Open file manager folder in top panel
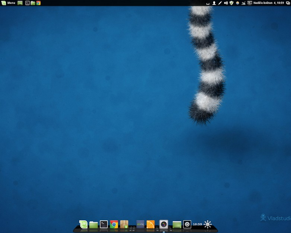 click(x=33, y=3)
